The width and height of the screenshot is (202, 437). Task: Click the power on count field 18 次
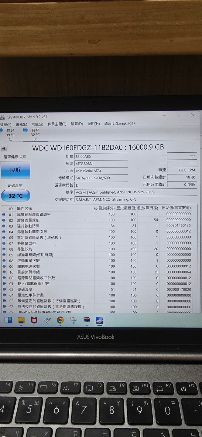182,177
